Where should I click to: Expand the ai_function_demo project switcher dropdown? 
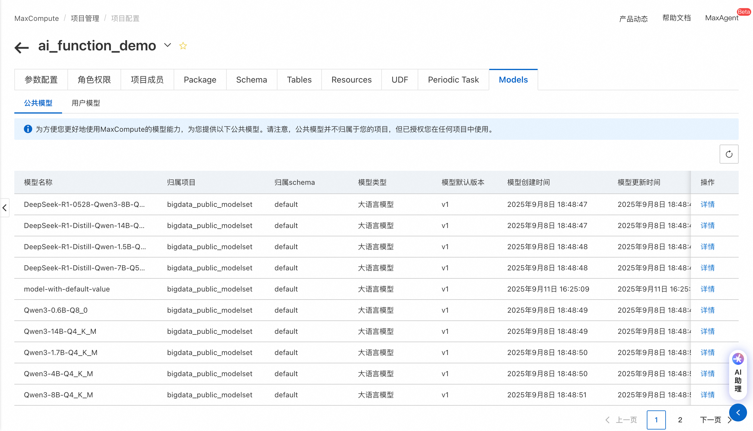pyautogui.click(x=167, y=46)
